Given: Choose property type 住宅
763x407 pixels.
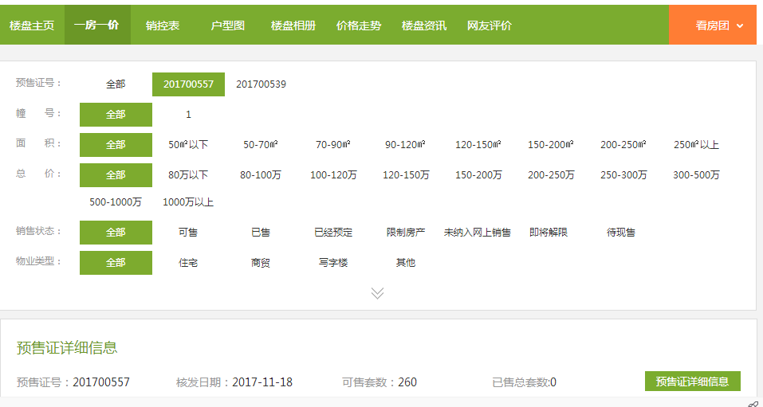Looking at the screenshot, I should [x=188, y=263].
